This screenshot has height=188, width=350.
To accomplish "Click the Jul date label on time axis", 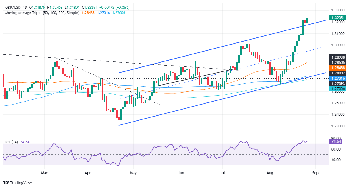I will [222, 173].
